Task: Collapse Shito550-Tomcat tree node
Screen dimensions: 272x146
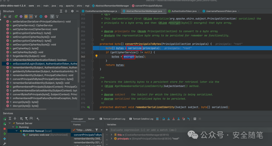Action: (x=17, y=131)
